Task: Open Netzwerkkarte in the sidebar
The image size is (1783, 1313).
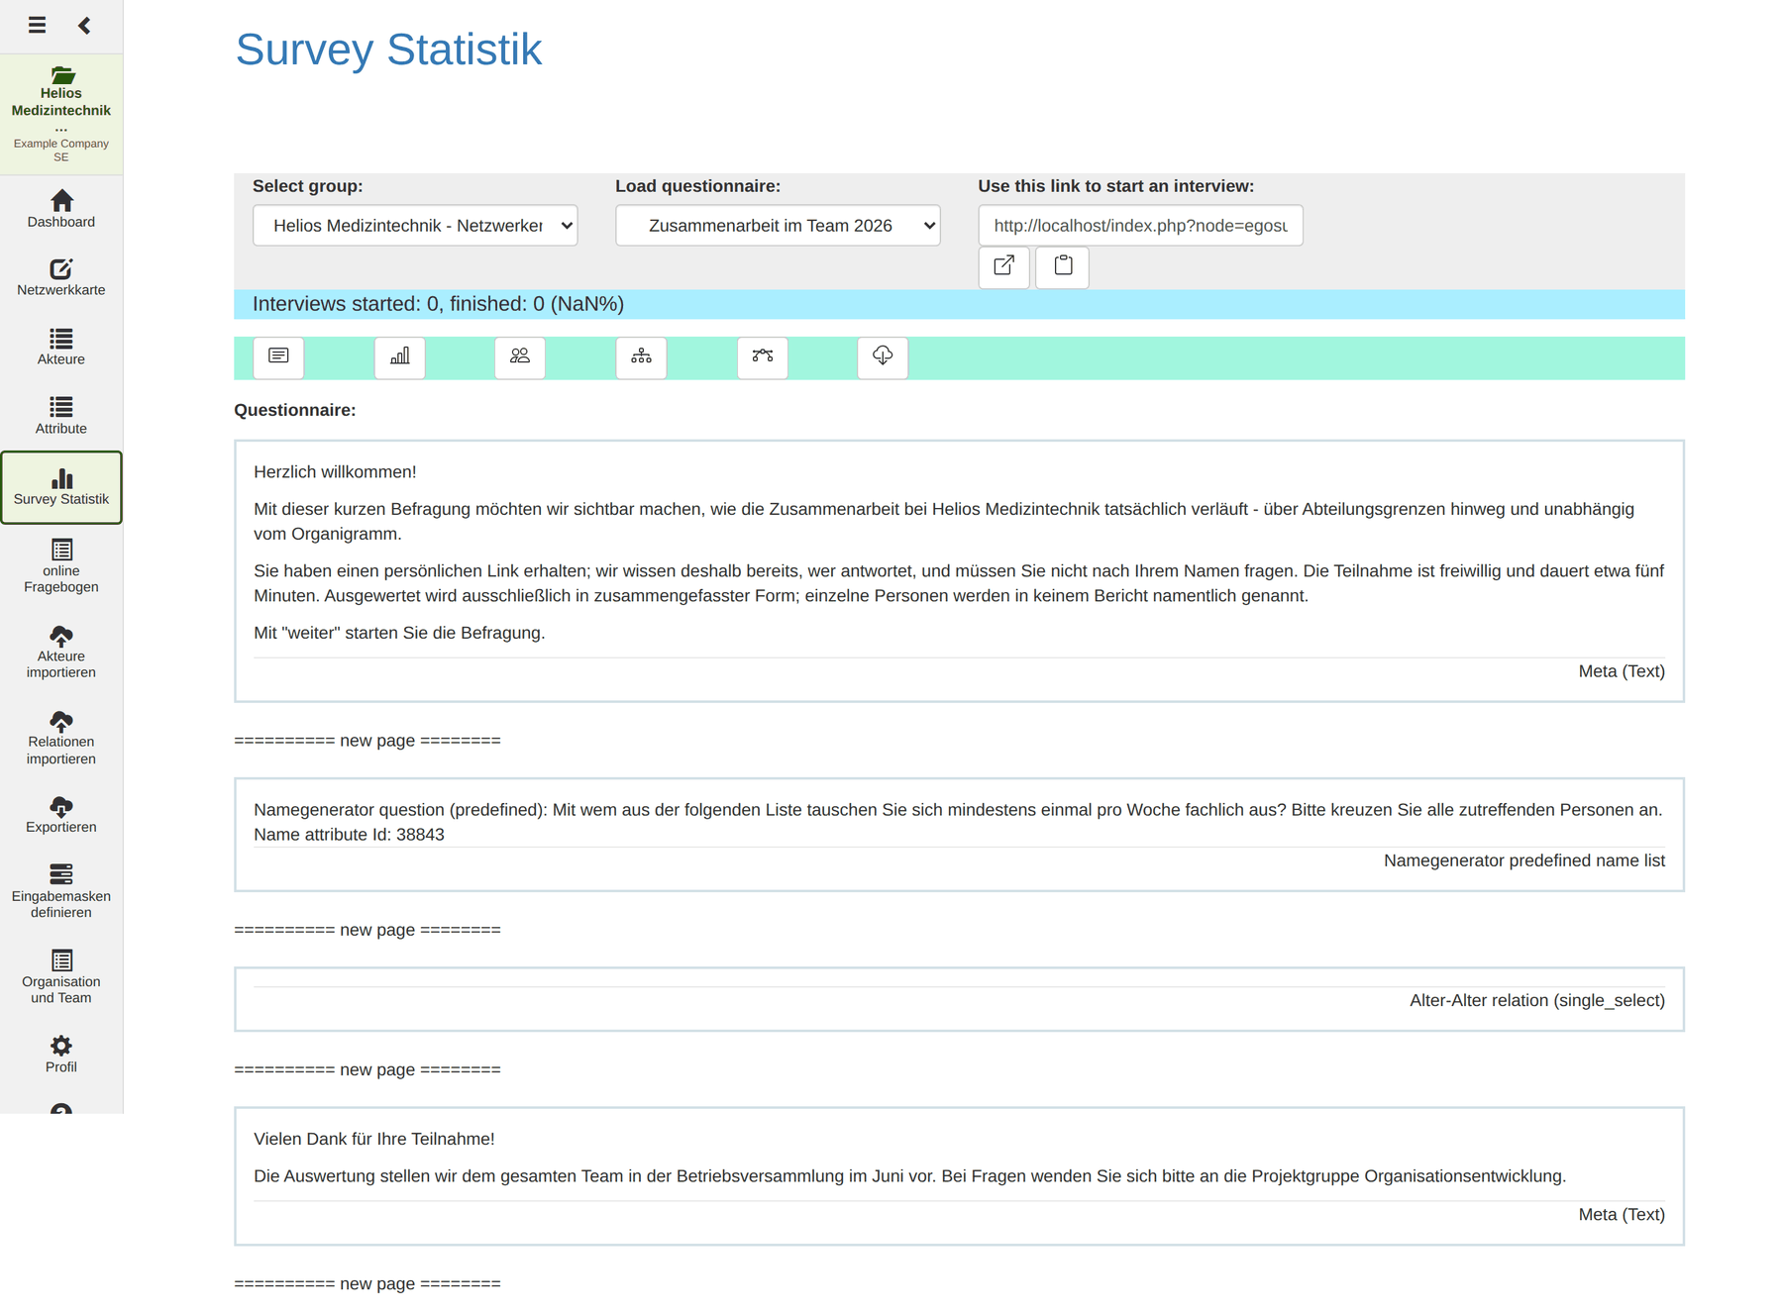Action: pos(61,277)
